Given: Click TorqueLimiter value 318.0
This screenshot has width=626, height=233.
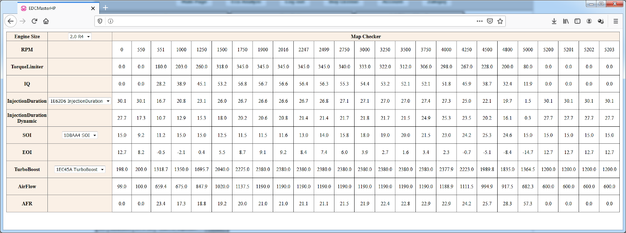Looking at the screenshot, I should pyautogui.click(x=222, y=67).
